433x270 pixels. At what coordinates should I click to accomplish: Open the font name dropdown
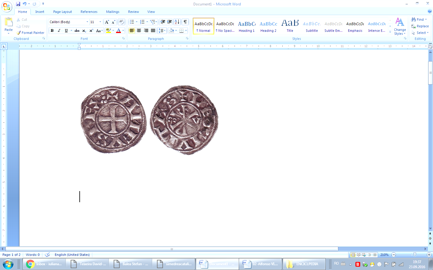pyautogui.click(x=87, y=22)
